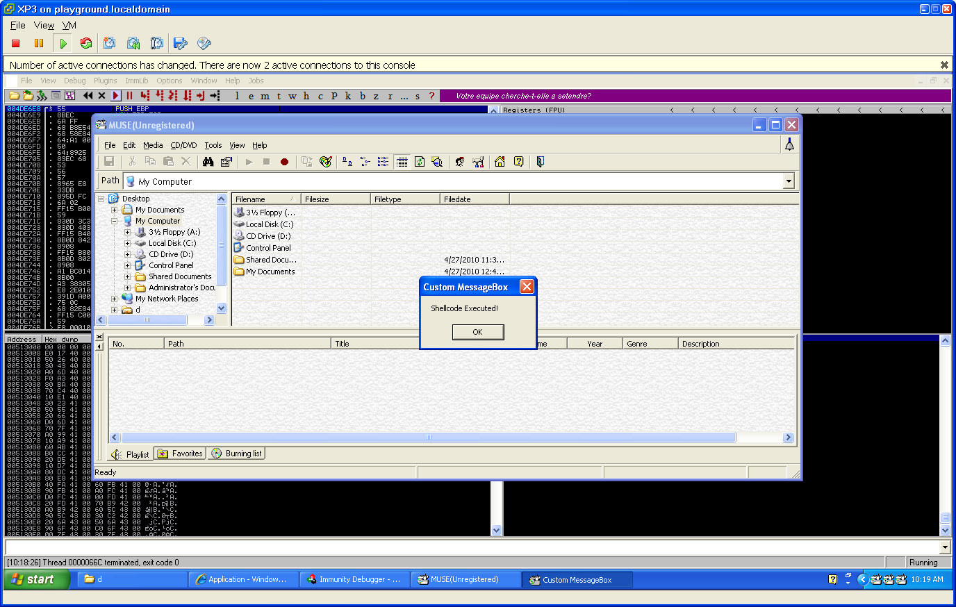Show the log window with the 'l' button
This screenshot has height=607, width=956.
[x=237, y=96]
